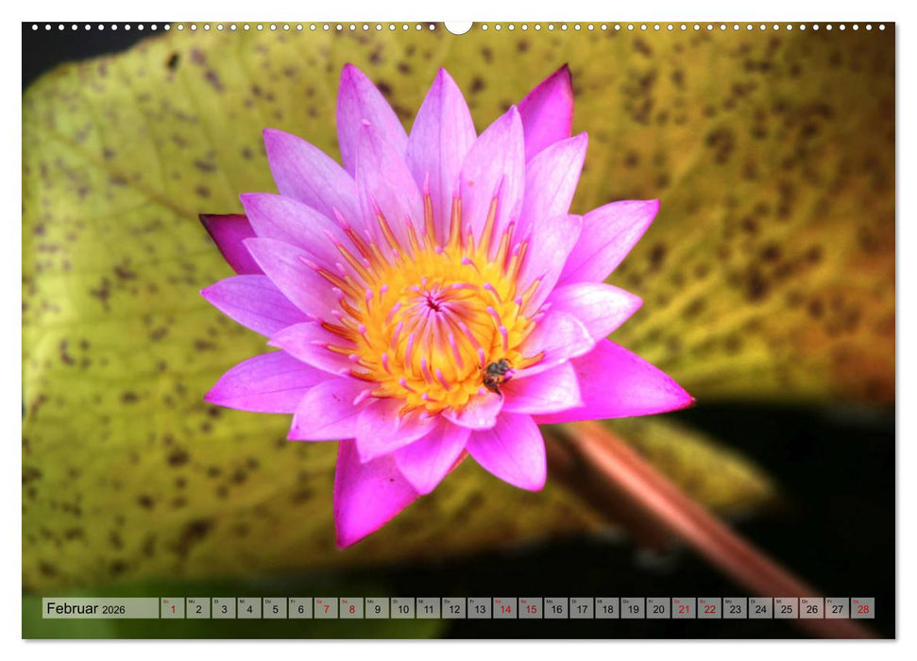Choose day 17 in the calendar strip

pos(581,608)
